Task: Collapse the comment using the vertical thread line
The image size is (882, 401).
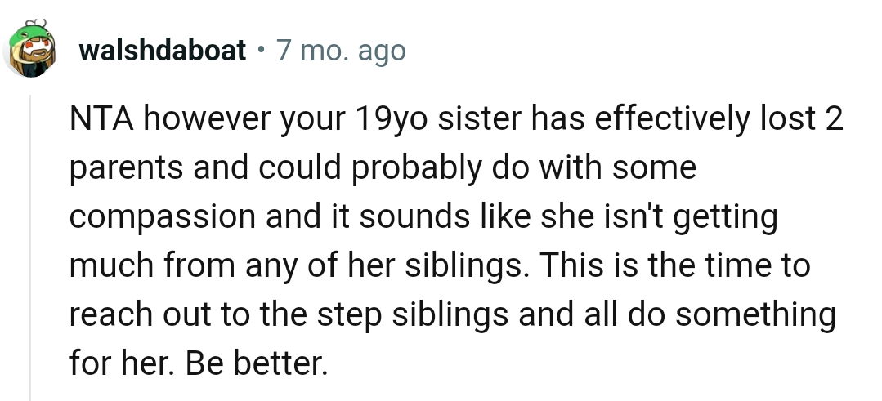Action: (31, 245)
